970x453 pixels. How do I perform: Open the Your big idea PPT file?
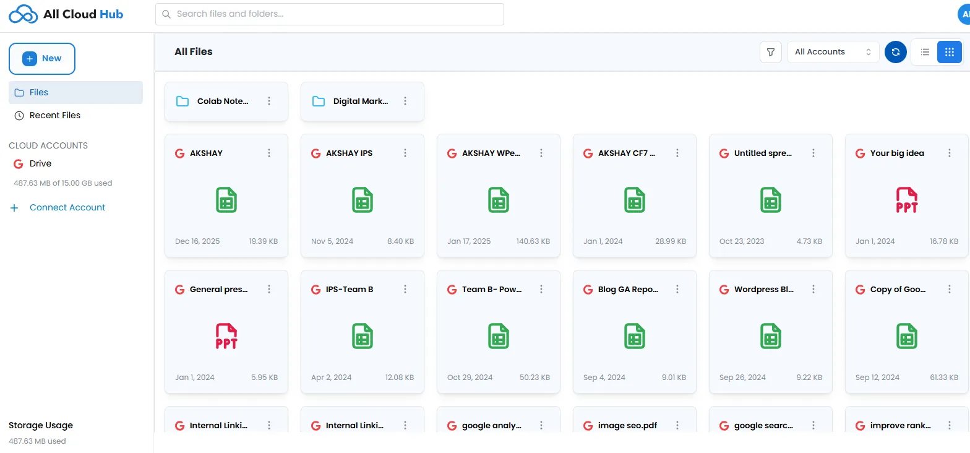click(896, 153)
